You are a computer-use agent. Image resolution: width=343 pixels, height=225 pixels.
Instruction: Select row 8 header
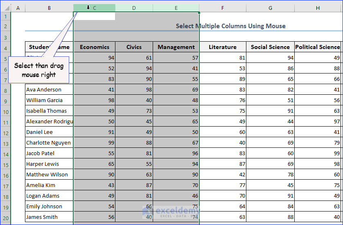pos(5,90)
